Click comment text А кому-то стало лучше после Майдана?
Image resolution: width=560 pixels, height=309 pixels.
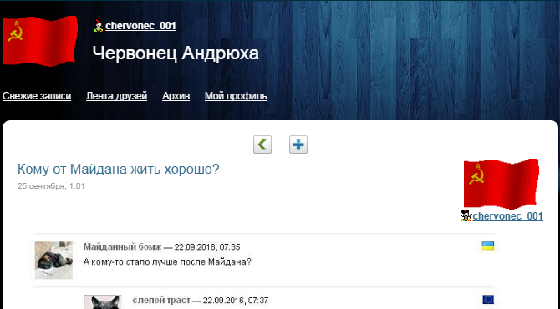click(167, 262)
